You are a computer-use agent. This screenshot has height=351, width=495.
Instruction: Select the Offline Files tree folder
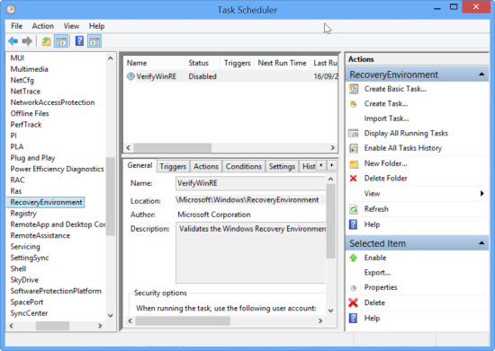point(30,114)
